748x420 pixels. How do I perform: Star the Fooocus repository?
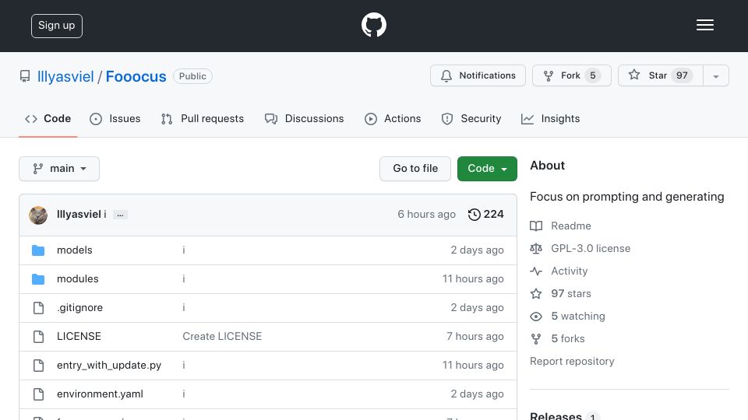660,75
